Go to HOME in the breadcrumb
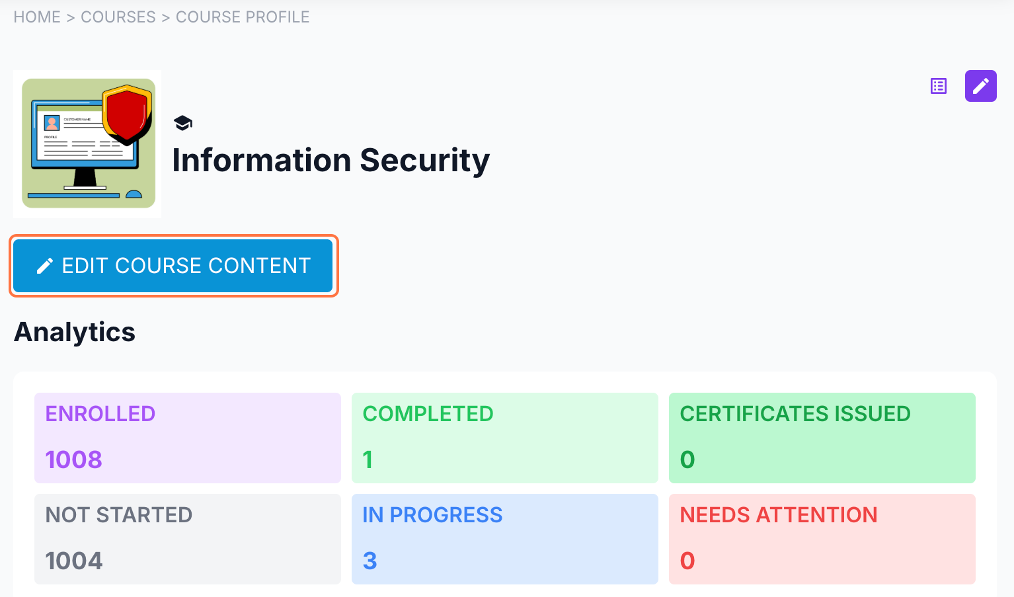This screenshot has height=597, width=1014. tap(37, 17)
